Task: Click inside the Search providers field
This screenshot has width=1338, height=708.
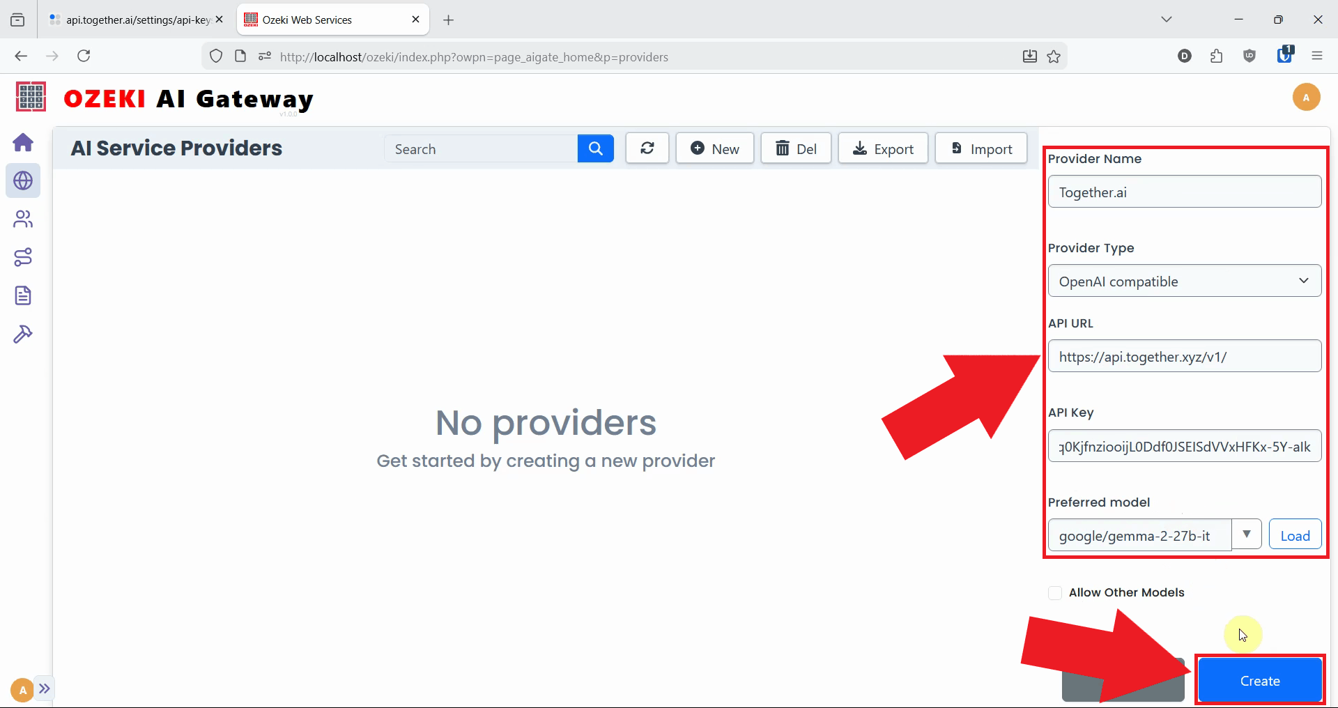Action: (x=481, y=148)
